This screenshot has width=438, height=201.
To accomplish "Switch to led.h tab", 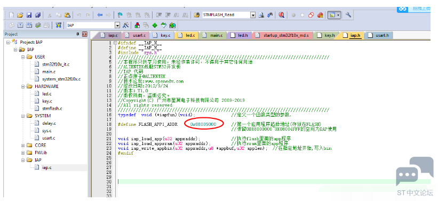I will point(240,35).
